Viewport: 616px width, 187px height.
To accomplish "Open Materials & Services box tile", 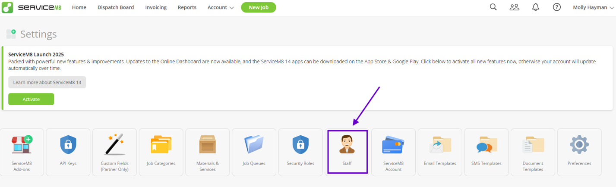I will [x=208, y=152].
